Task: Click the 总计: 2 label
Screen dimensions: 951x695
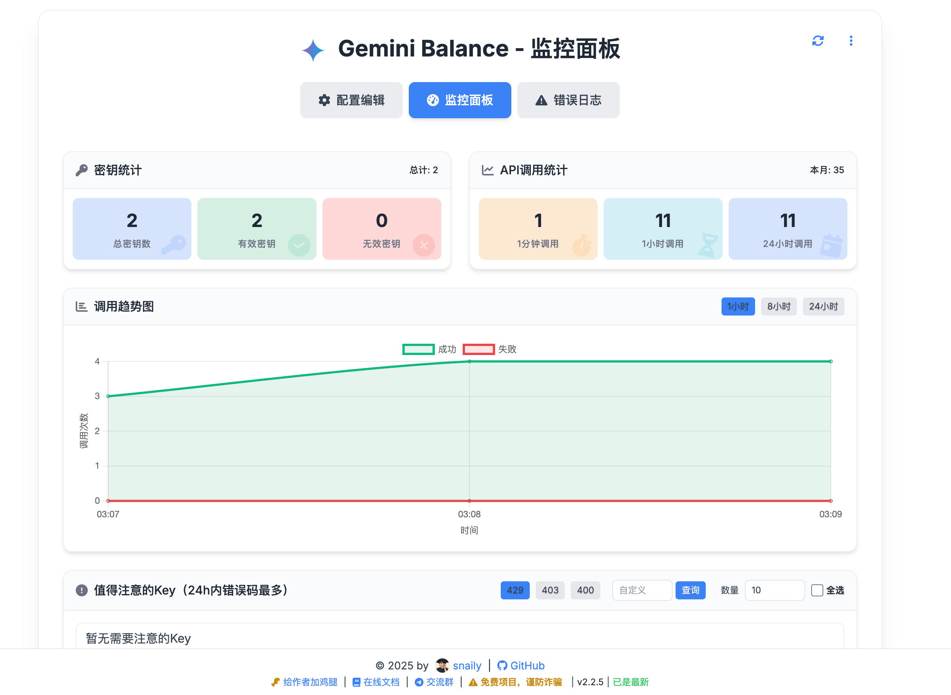Action: pos(424,170)
